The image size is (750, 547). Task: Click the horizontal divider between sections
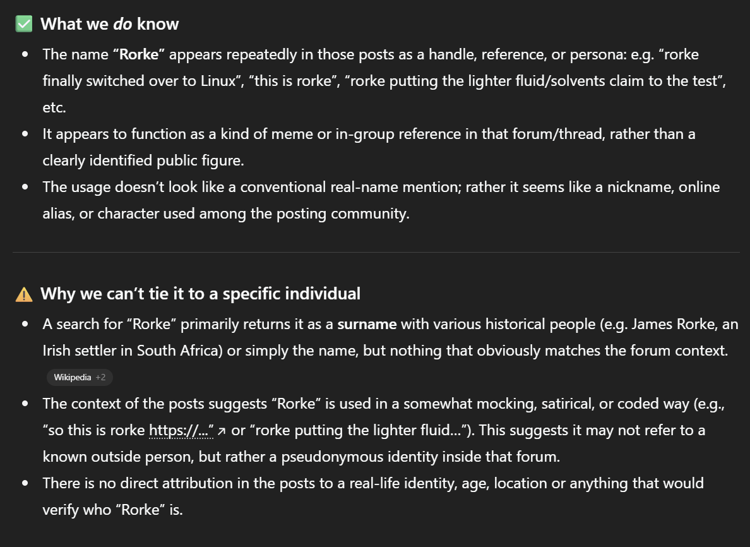(x=376, y=252)
